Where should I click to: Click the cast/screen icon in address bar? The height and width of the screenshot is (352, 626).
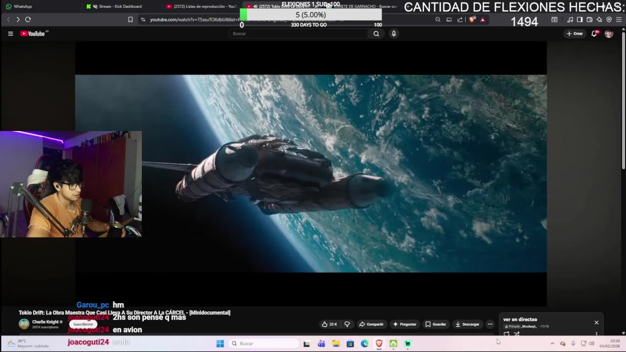(x=449, y=20)
